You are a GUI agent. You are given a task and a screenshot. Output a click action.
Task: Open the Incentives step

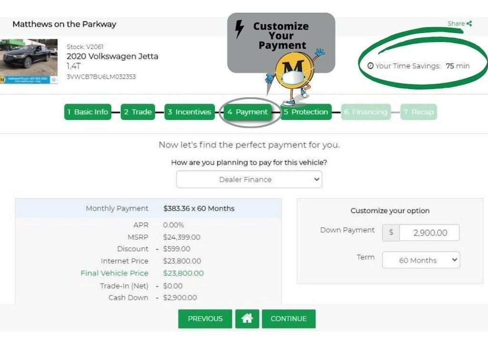tap(189, 112)
